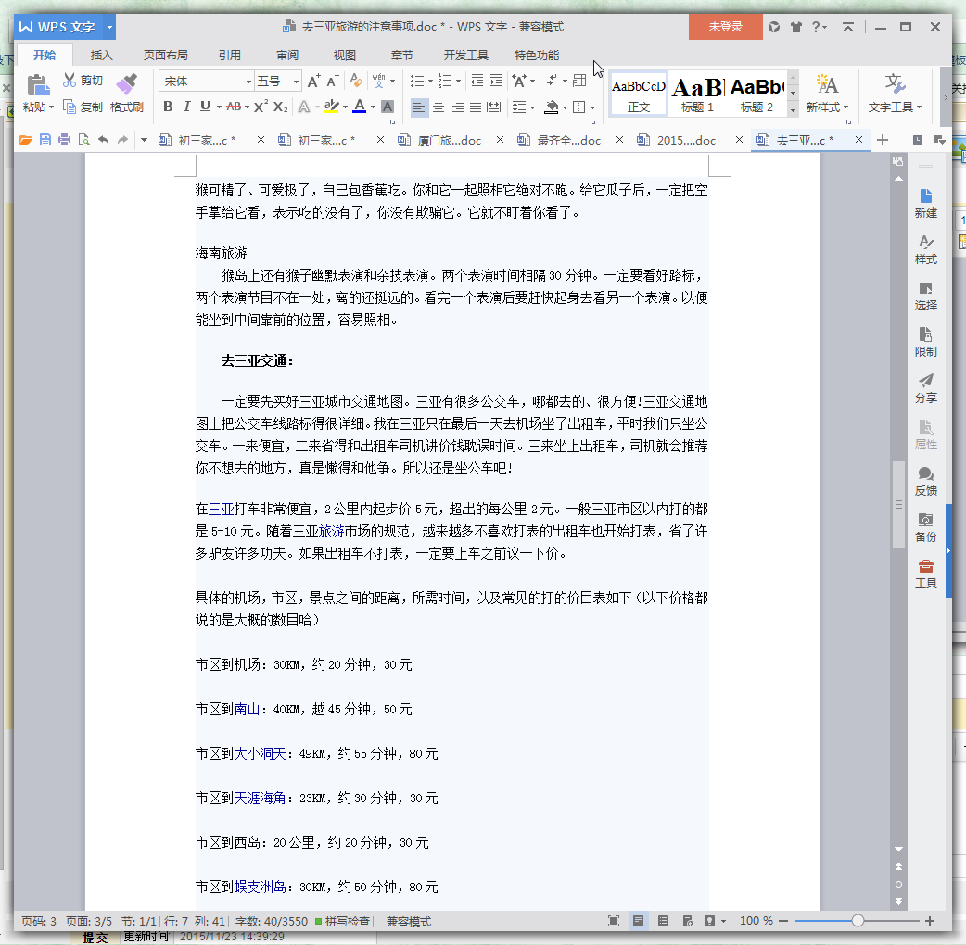Insert a table from the ribbon grid icon
The height and width of the screenshot is (945, 966).
tap(579, 81)
